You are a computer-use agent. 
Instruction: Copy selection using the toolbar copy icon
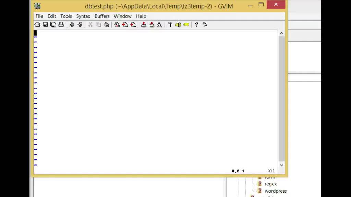click(x=98, y=25)
